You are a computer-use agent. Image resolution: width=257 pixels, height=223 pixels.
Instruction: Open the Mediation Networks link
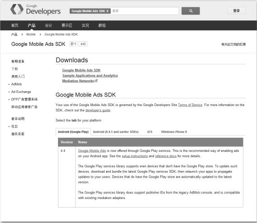tap(78, 81)
